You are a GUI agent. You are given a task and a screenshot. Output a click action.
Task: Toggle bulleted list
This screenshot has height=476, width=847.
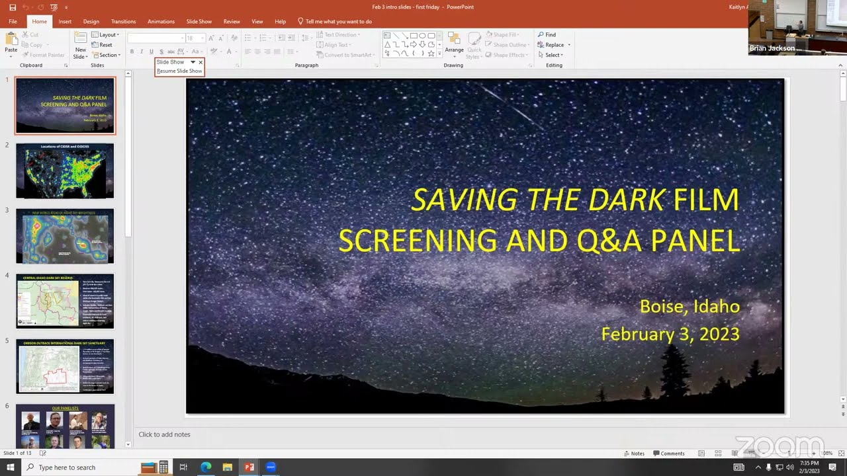tap(249, 38)
